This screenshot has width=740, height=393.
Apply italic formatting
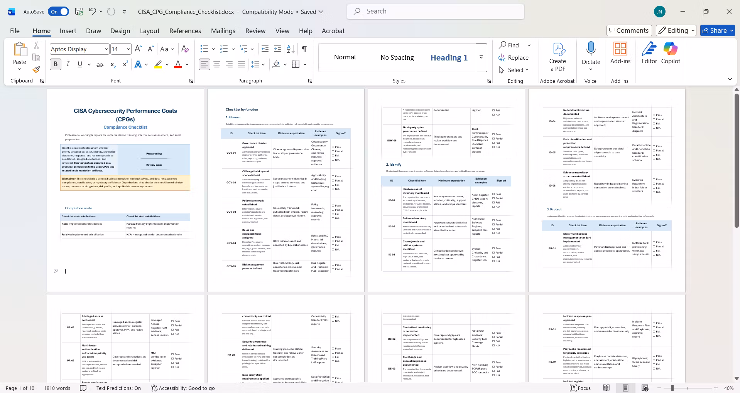[x=68, y=64]
